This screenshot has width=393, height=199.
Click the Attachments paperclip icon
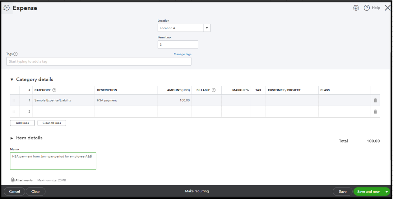(x=13, y=180)
